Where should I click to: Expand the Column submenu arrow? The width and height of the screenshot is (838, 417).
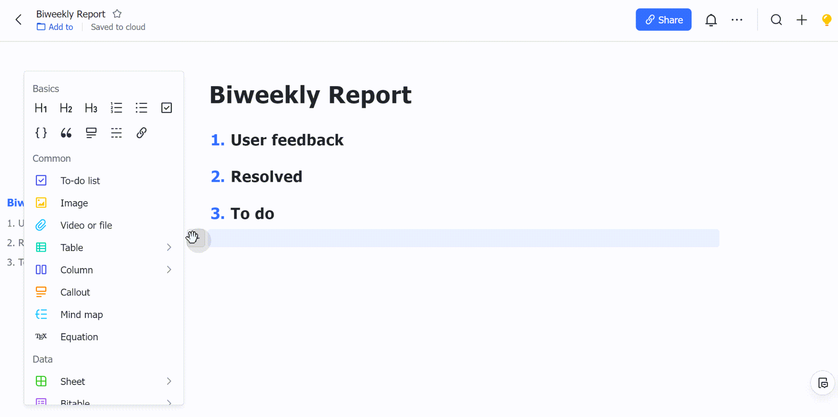169,270
